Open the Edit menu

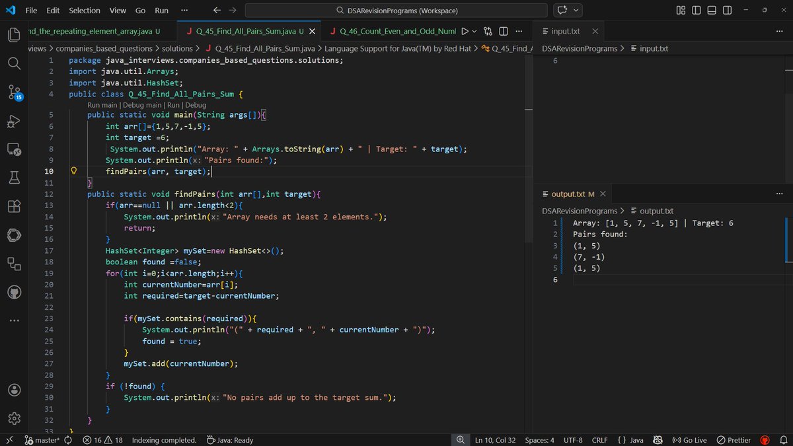click(53, 11)
